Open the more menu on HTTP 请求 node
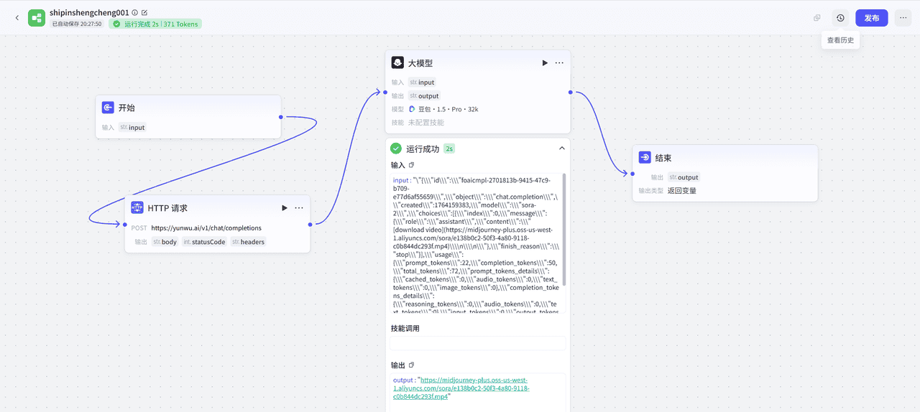The width and height of the screenshot is (920, 412). (299, 208)
